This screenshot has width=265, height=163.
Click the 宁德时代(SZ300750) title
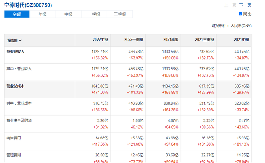point(28,5)
